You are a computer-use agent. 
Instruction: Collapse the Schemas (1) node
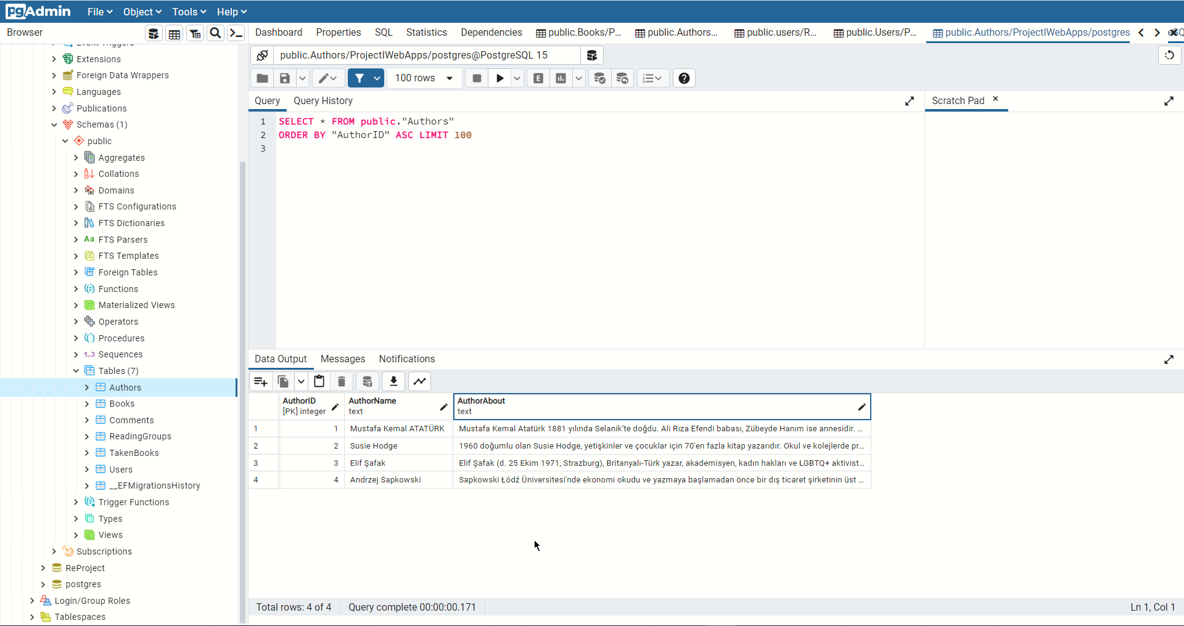(54, 124)
